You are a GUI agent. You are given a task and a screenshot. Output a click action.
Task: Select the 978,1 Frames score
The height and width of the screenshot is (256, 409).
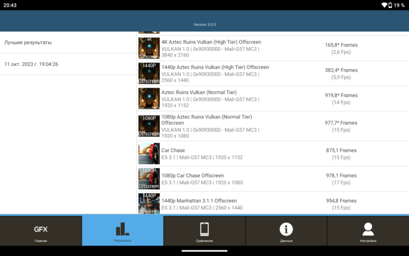coord(341,176)
